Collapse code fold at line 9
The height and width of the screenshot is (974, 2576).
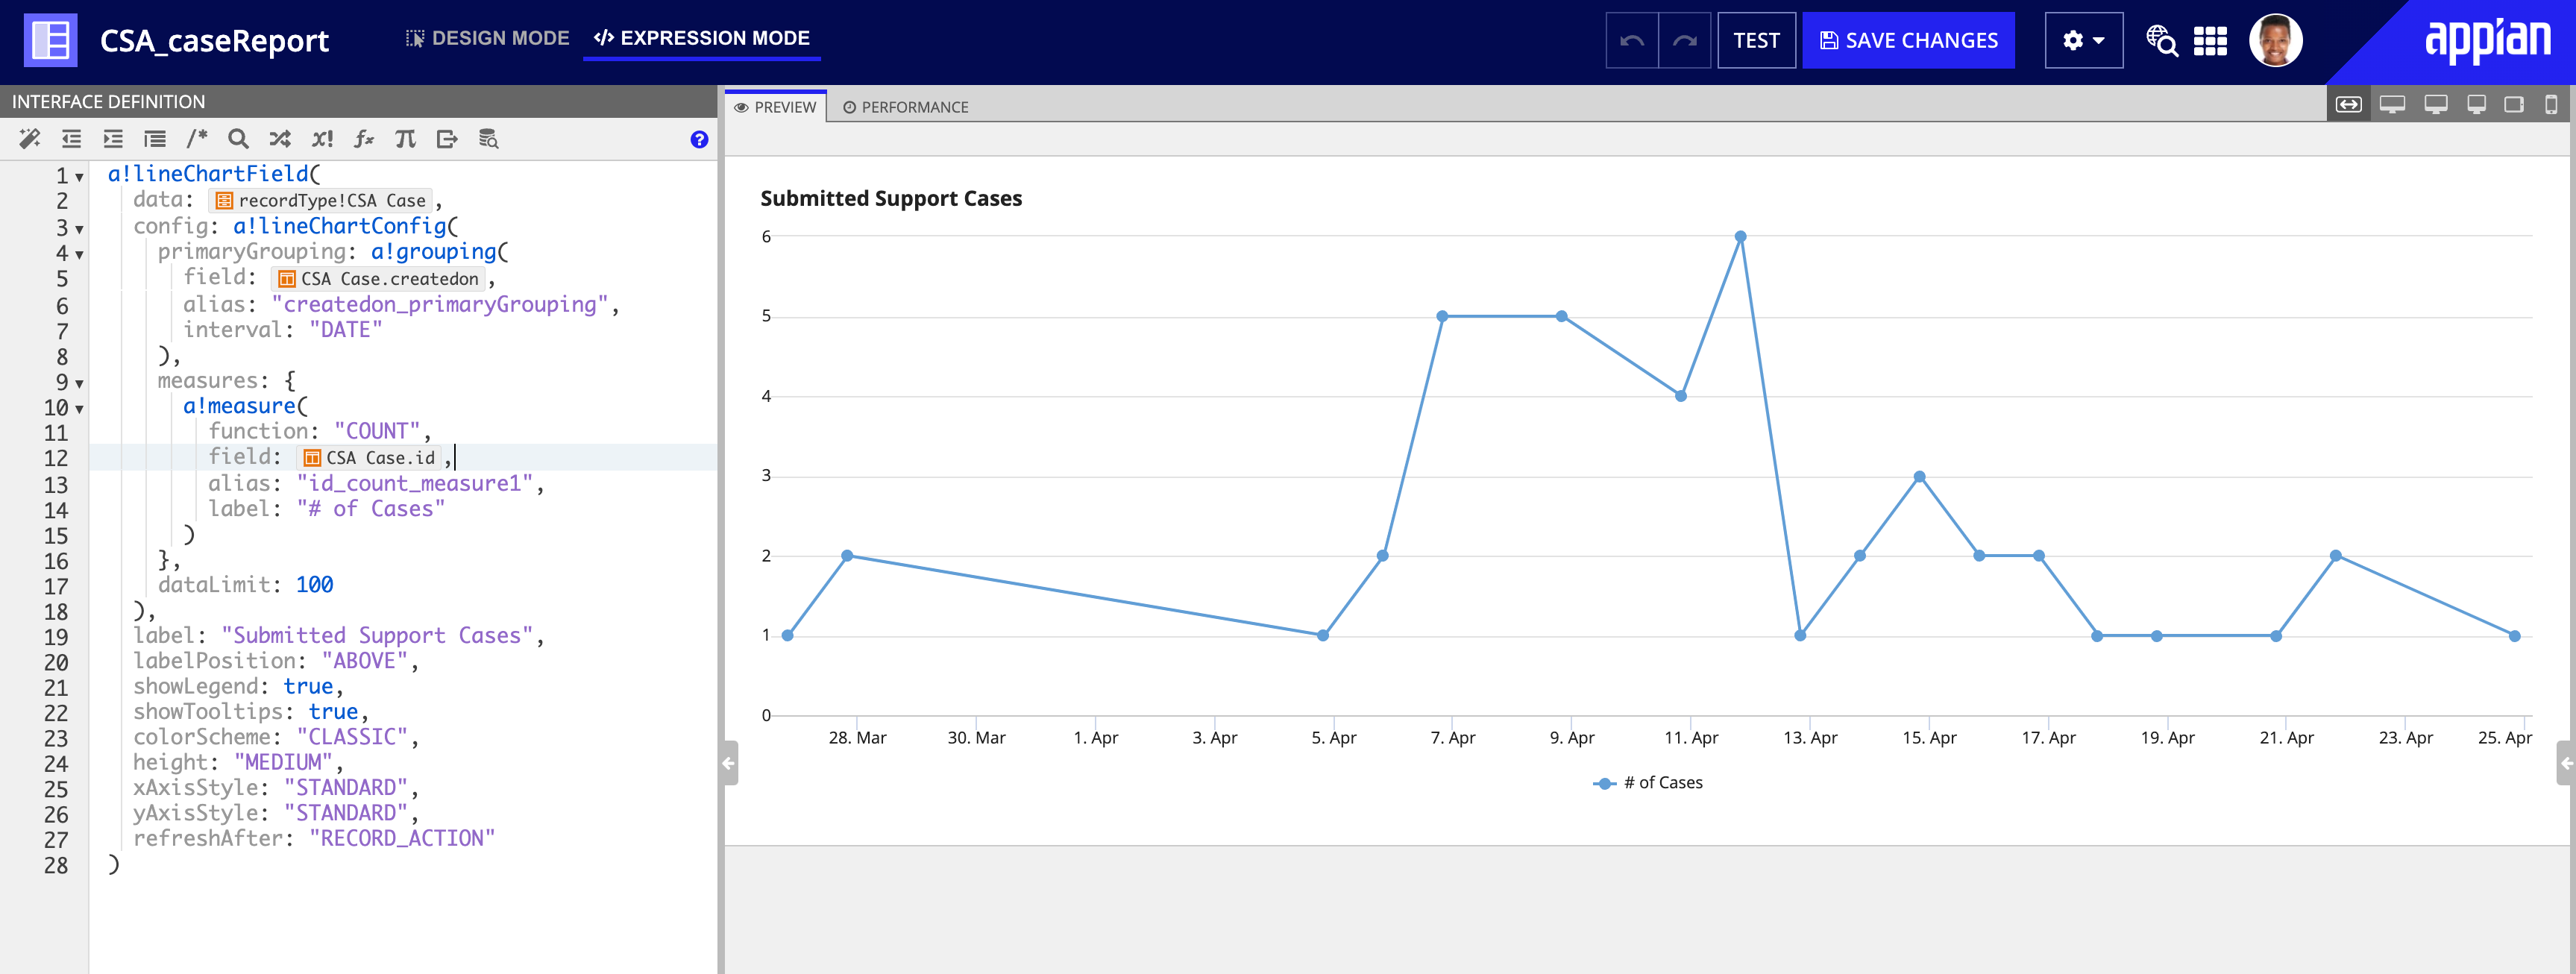coord(79,383)
